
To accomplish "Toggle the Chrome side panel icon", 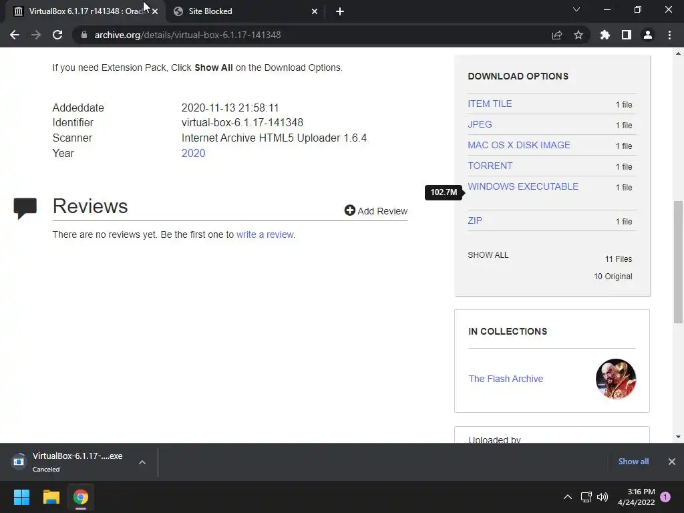I will [x=627, y=35].
